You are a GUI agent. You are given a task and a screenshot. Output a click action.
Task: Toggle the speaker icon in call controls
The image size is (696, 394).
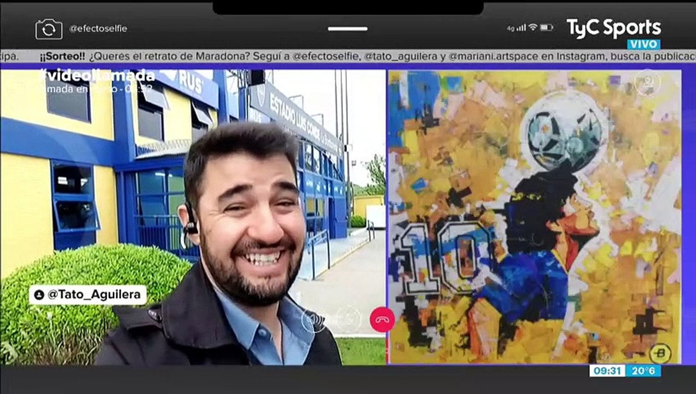pyautogui.click(x=314, y=320)
